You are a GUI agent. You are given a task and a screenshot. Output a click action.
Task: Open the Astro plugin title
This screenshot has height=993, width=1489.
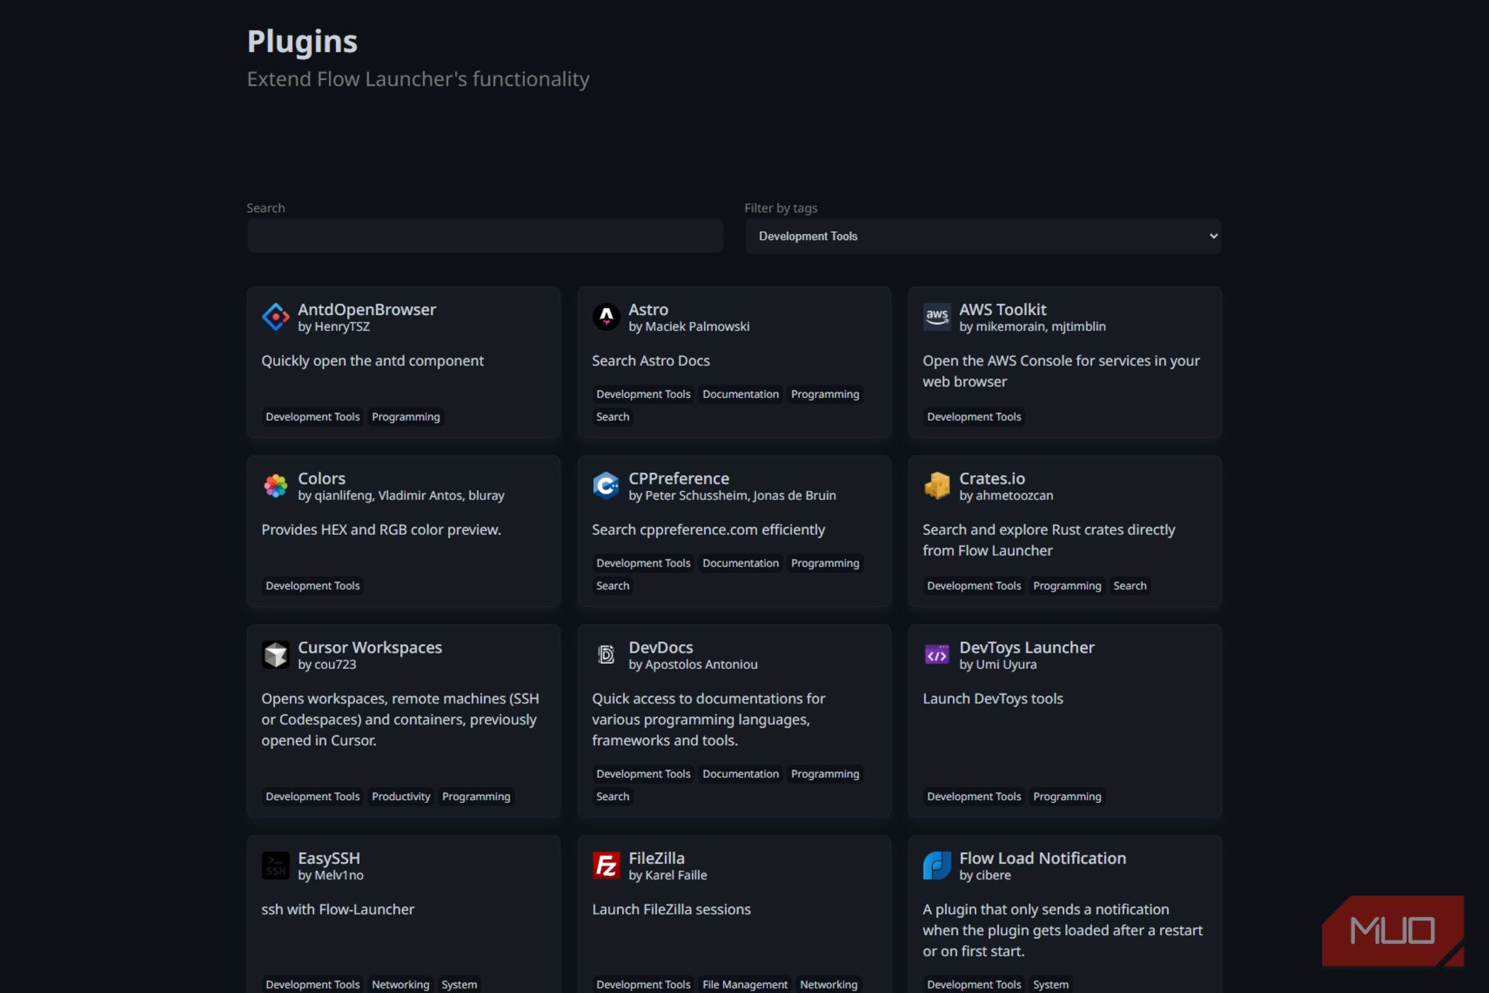(648, 309)
